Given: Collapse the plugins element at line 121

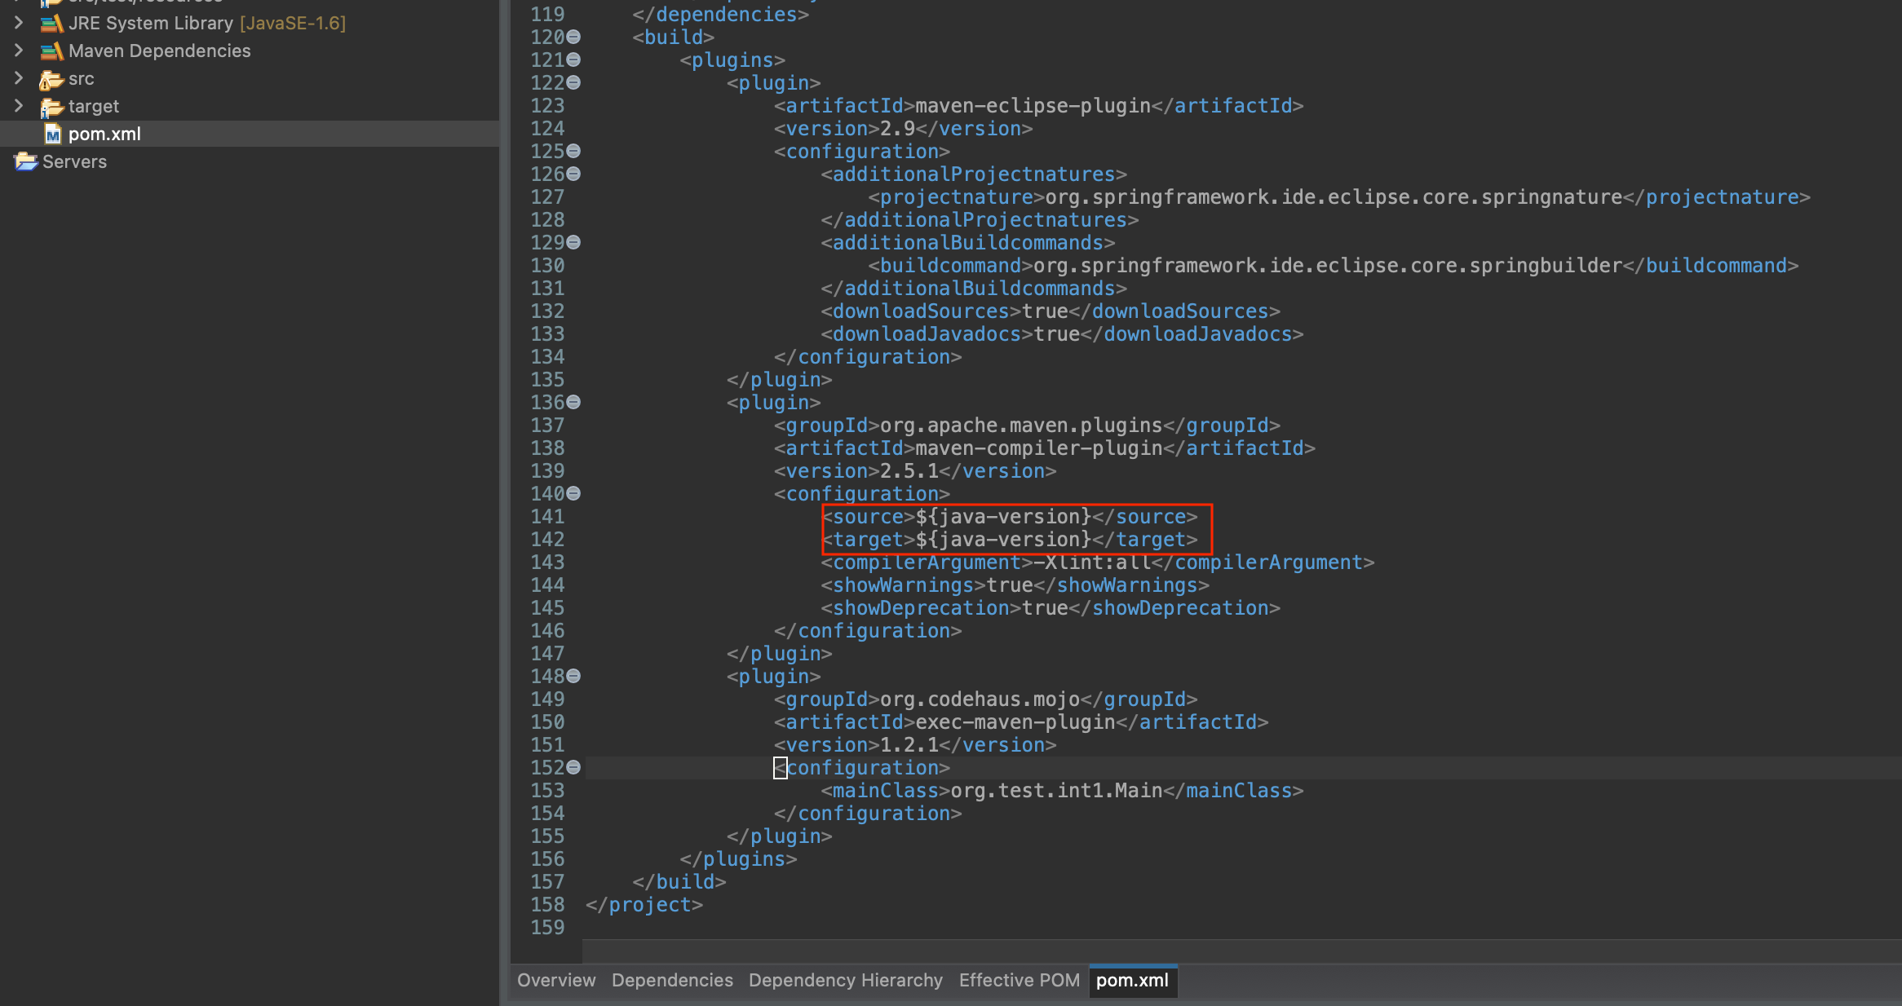Looking at the screenshot, I should (573, 60).
